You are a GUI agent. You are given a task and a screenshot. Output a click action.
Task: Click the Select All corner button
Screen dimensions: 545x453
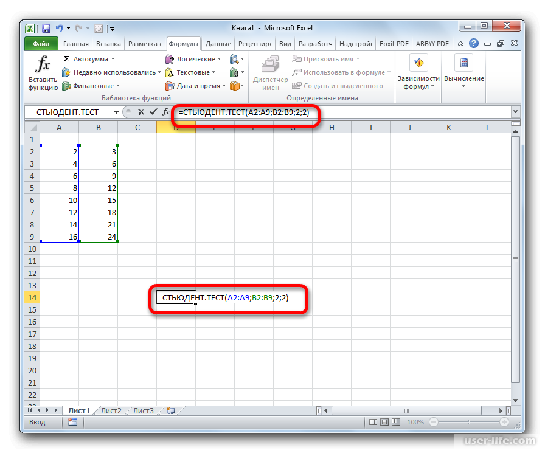[32, 128]
